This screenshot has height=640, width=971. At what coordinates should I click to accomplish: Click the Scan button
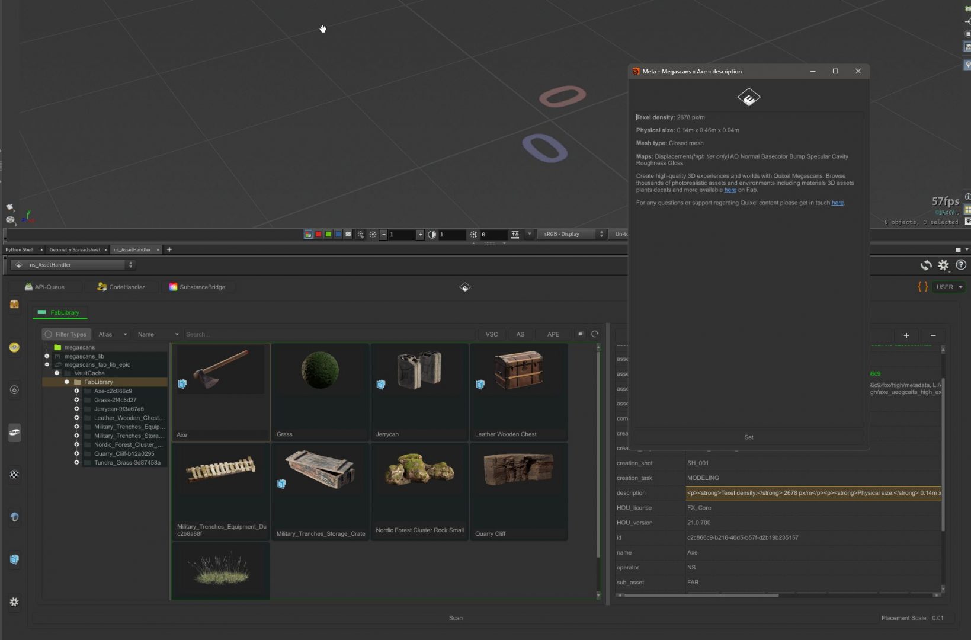(456, 618)
